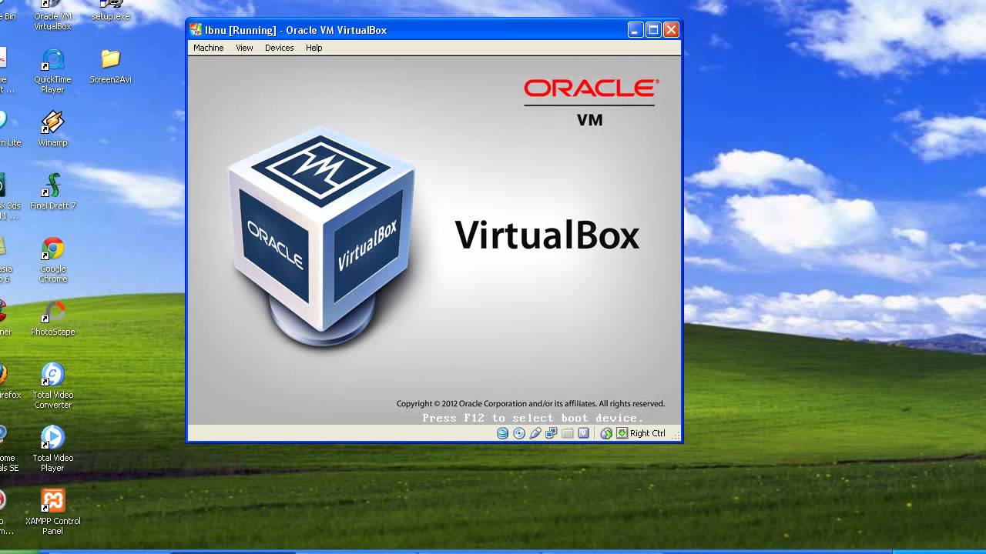Maximize the VirtualBox VM window
This screenshot has width=986, height=554.
(x=653, y=30)
